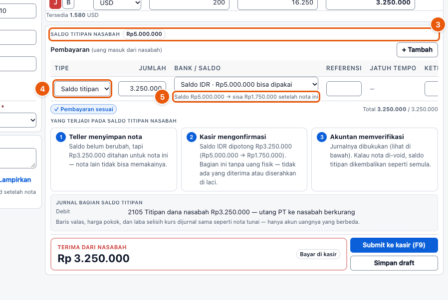Click the Jumlah field showing 3.250.000
The width and height of the screenshot is (448, 300).
pos(142,89)
